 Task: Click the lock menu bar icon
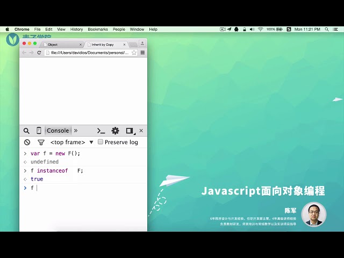(244, 29)
